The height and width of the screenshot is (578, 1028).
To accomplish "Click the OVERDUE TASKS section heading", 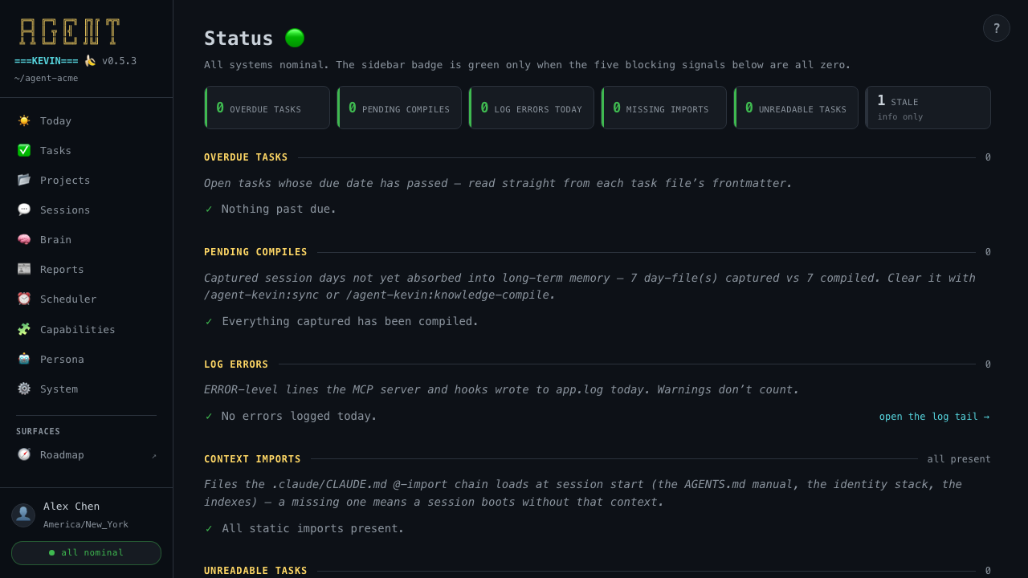I will coord(246,157).
